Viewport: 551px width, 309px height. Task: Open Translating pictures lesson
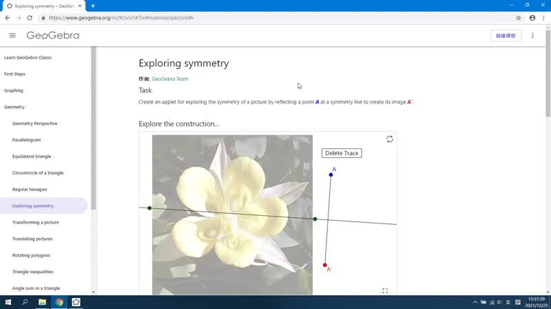(x=32, y=239)
